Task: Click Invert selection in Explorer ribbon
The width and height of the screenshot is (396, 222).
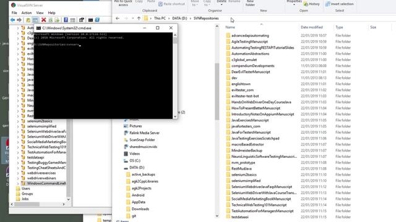Action: (340, 4)
